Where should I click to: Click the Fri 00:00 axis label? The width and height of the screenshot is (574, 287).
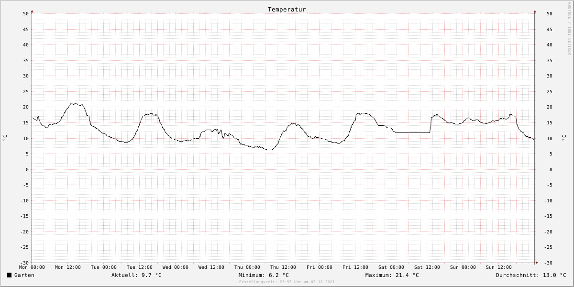(x=319, y=267)
